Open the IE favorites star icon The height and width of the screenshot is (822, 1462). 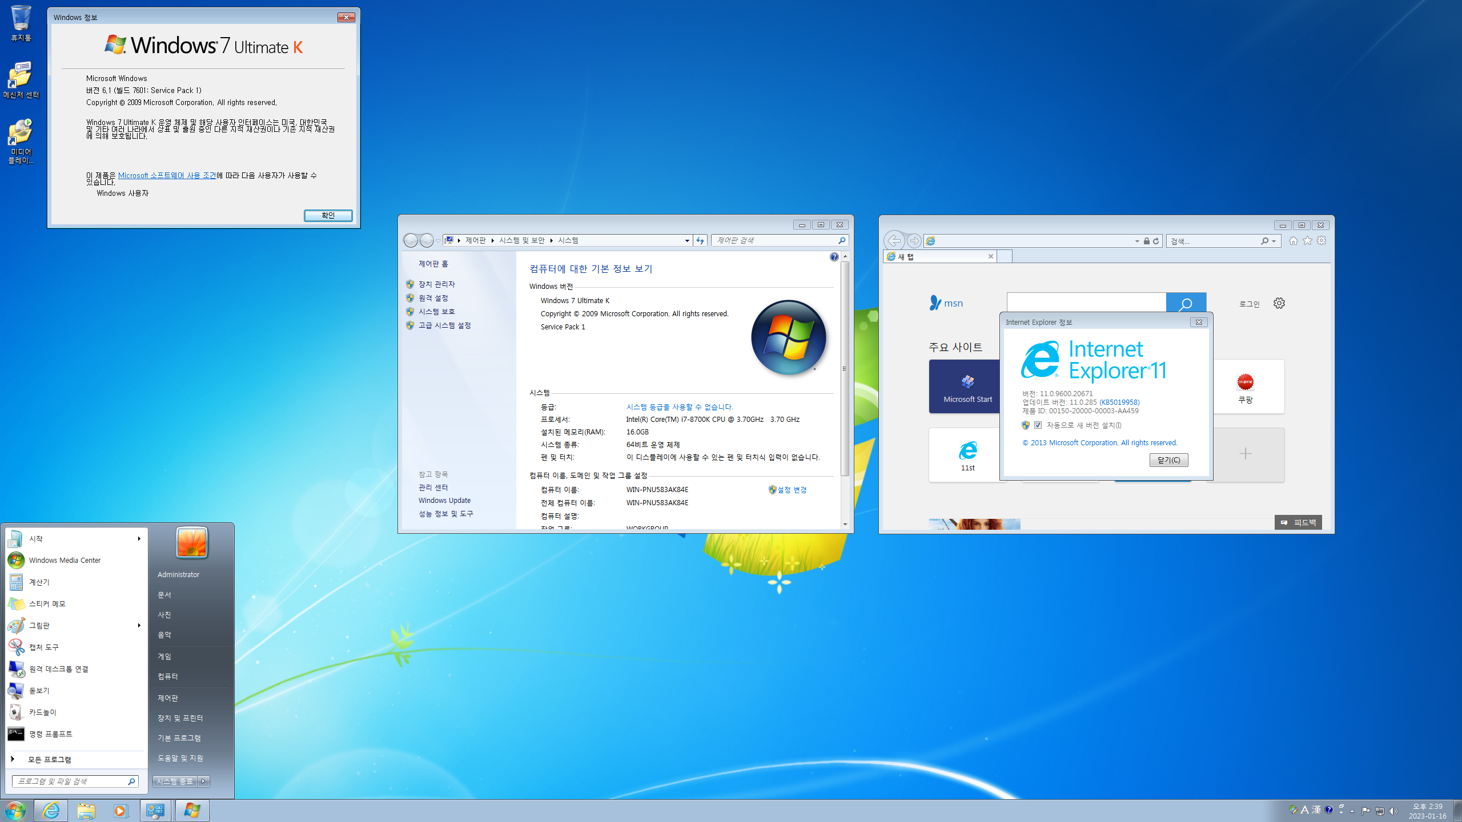click(1307, 241)
